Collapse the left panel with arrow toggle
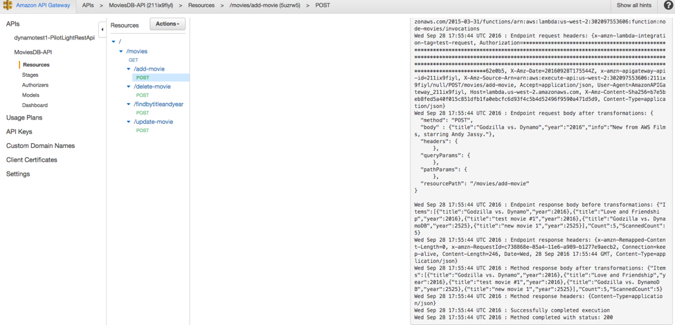This screenshot has height=325, width=675. pyautogui.click(x=102, y=30)
